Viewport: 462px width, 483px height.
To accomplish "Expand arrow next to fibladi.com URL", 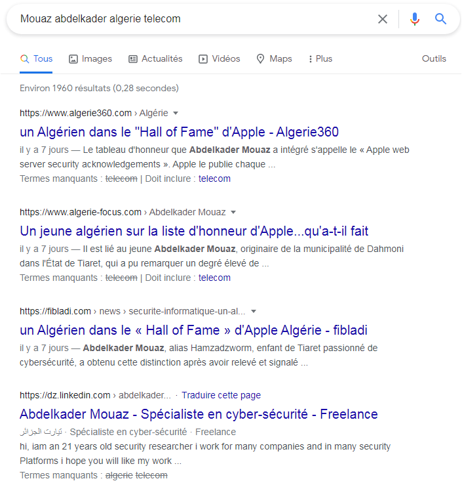I will tap(254, 311).
